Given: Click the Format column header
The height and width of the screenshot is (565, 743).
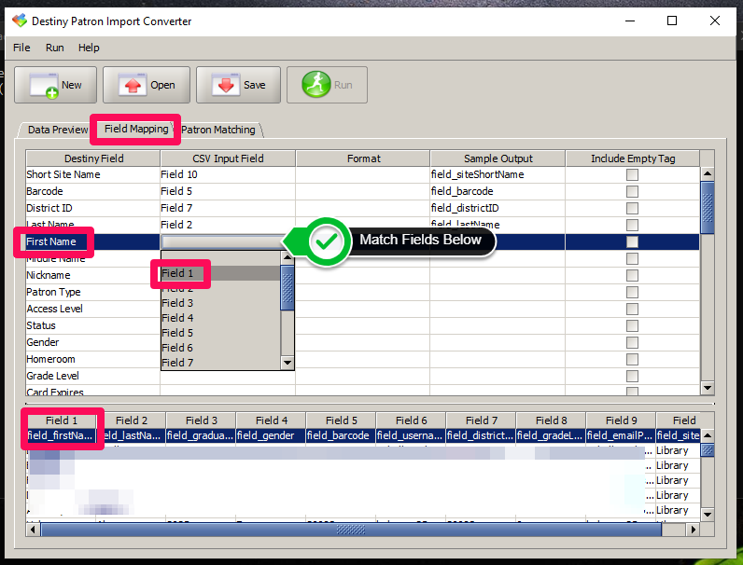Looking at the screenshot, I should click(x=363, y=158).
